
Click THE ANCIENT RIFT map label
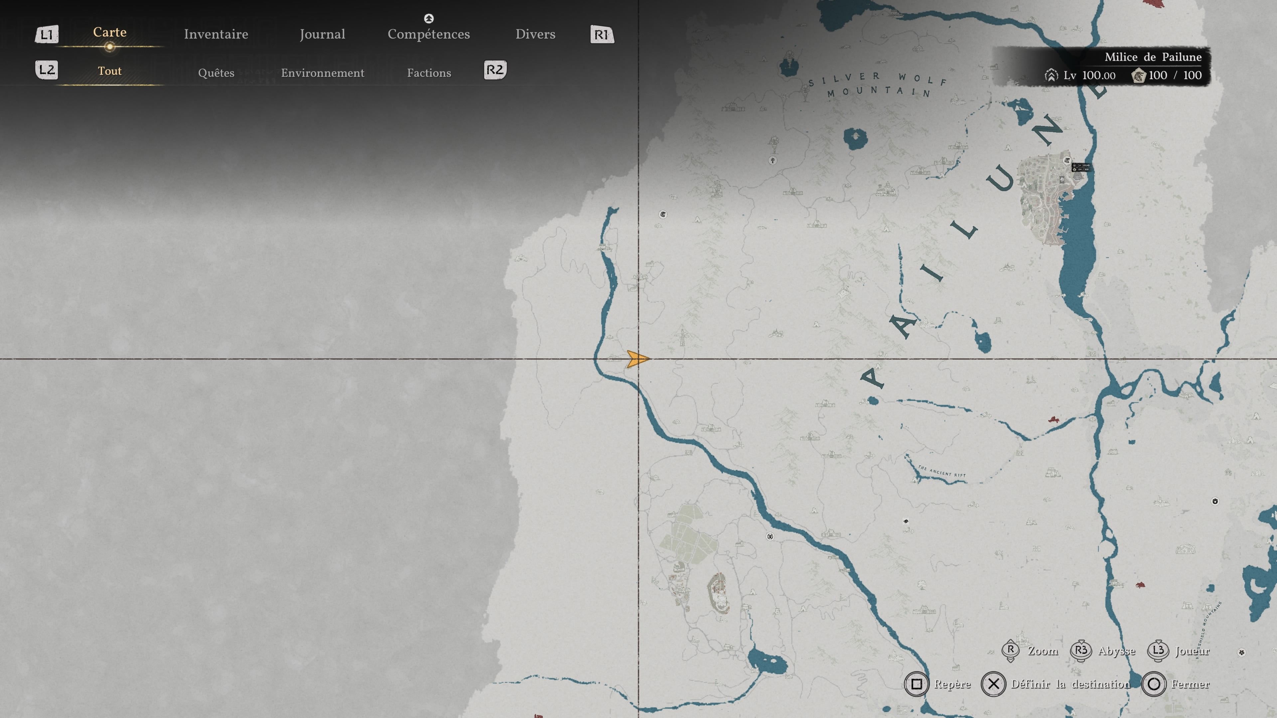[x=942, y=471]
